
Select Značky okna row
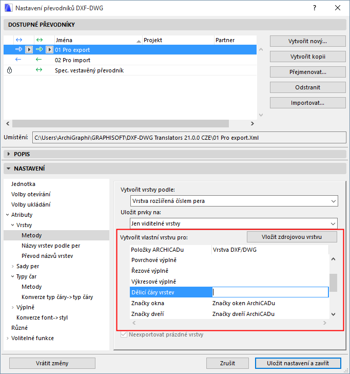[x=229, y=303]
